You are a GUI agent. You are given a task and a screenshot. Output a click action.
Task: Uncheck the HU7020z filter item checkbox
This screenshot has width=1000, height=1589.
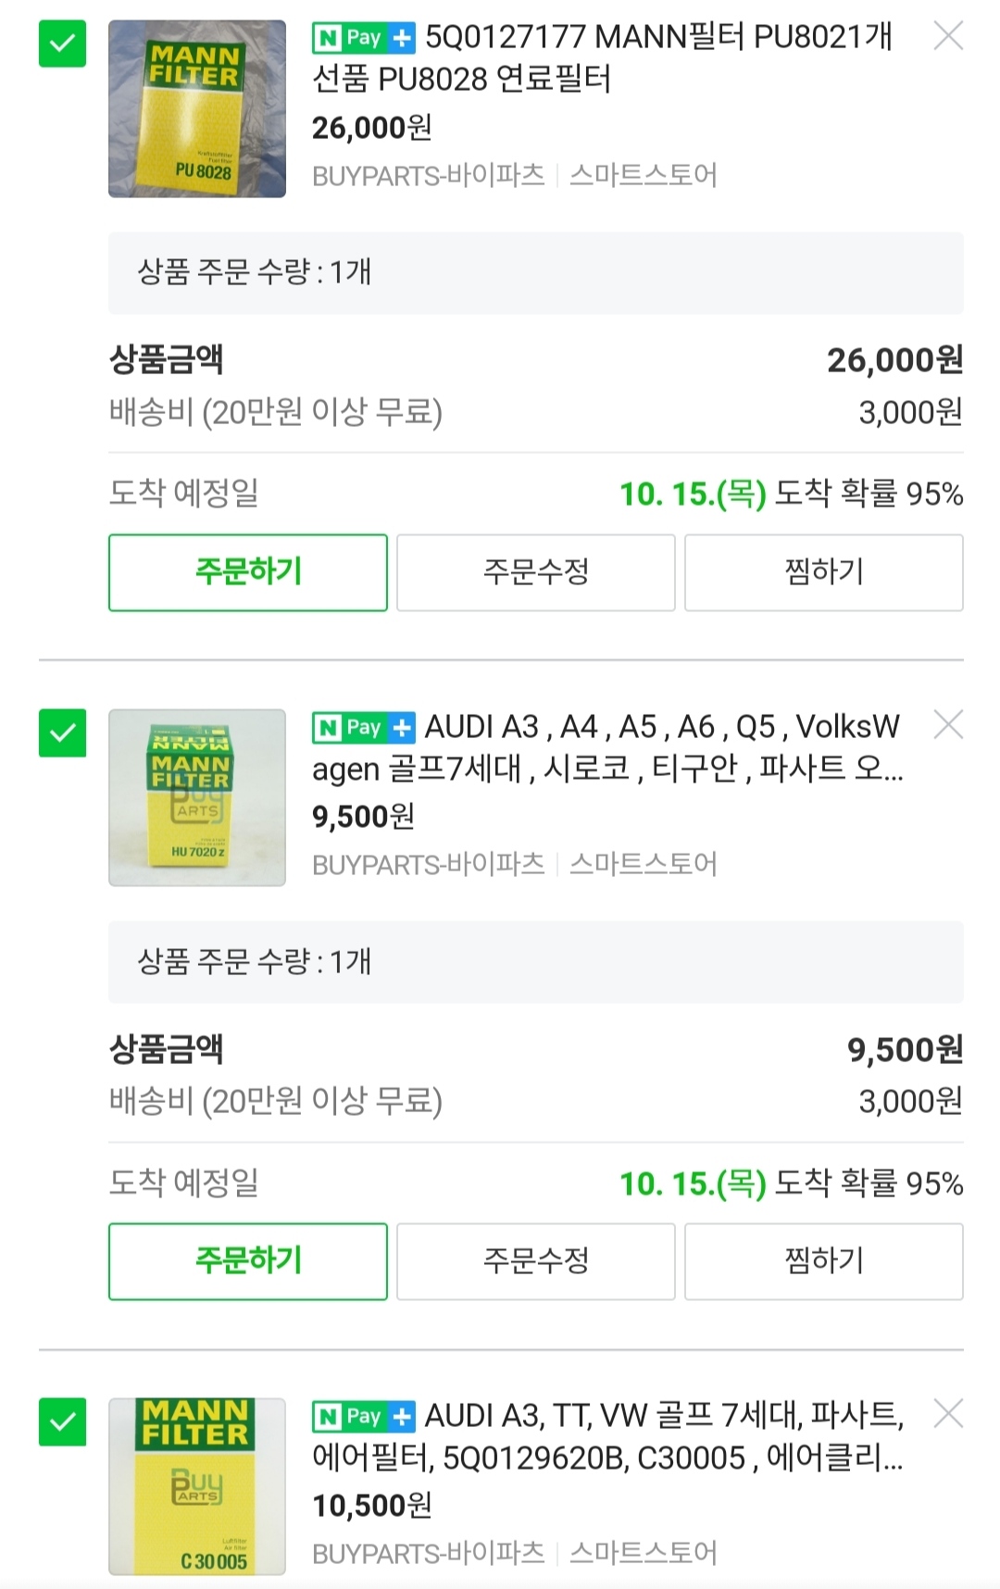tap(62, 732)
